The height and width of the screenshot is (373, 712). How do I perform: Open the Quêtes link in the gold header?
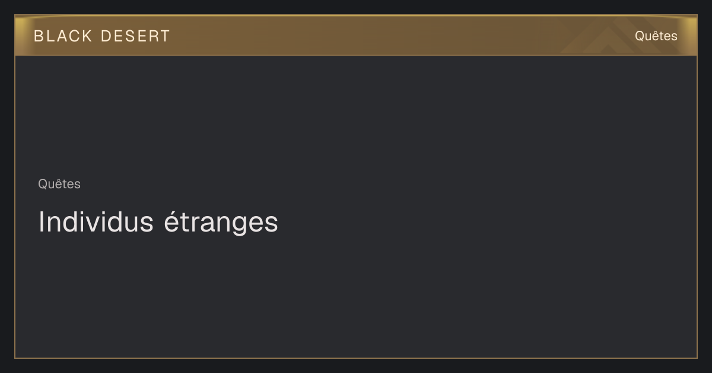point(656,36)
